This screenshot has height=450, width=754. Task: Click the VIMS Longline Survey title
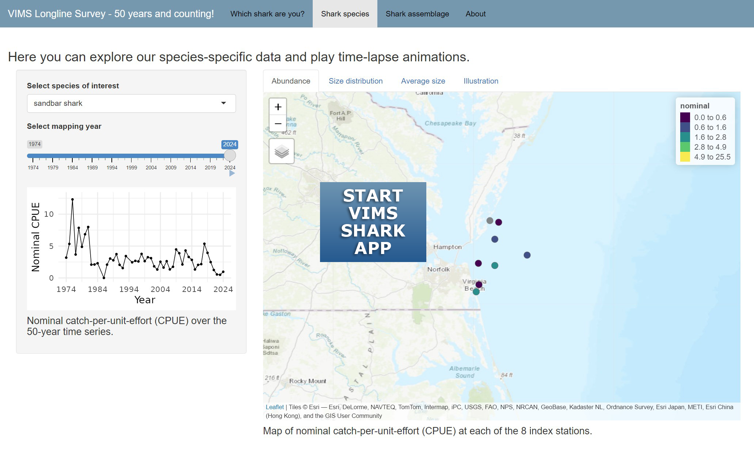111,14
